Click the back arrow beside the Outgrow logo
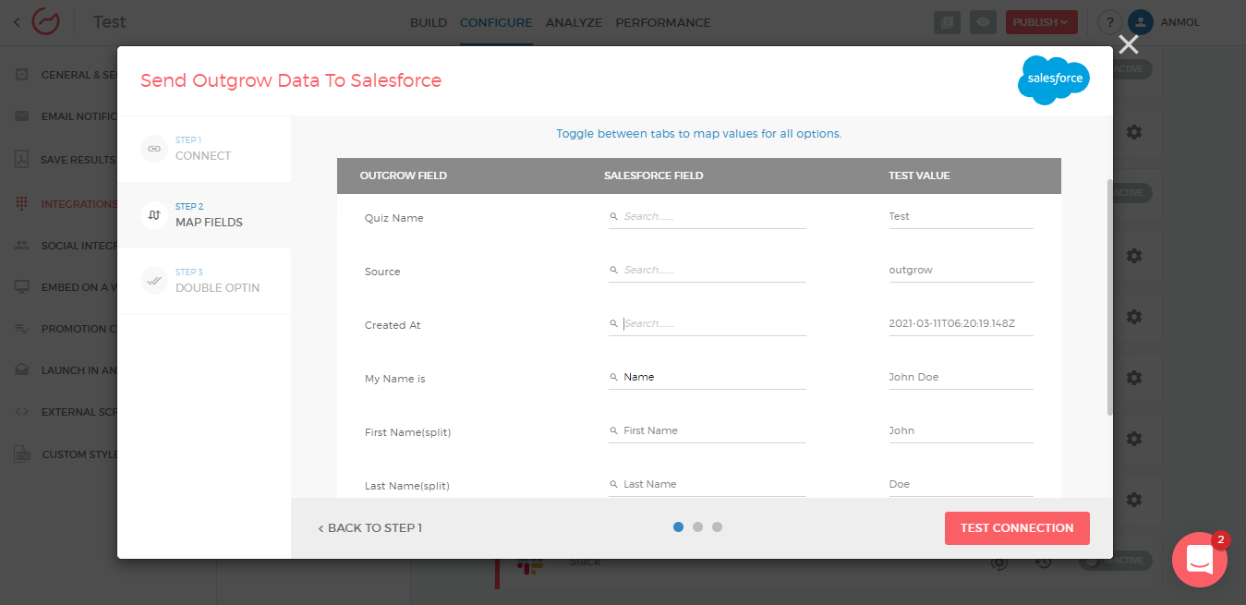 (17, 22)
